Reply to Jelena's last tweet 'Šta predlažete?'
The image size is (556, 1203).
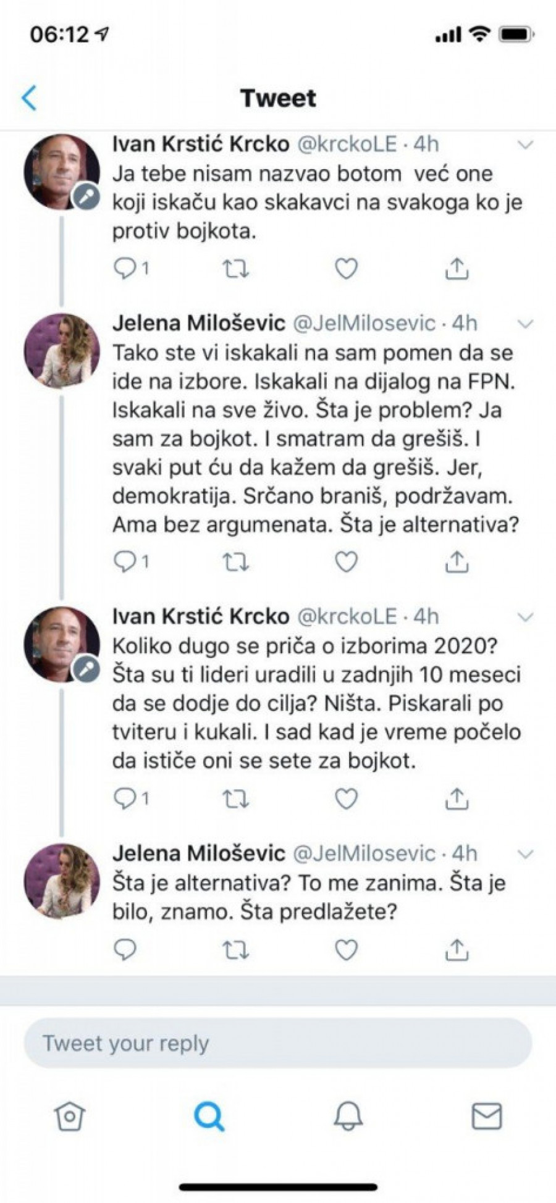pyautogui.click(x=125, y=950)
